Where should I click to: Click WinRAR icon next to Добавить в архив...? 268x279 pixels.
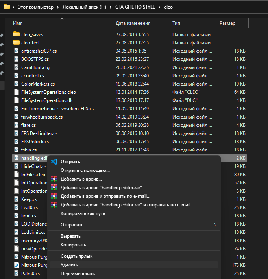tap(54, 179)
